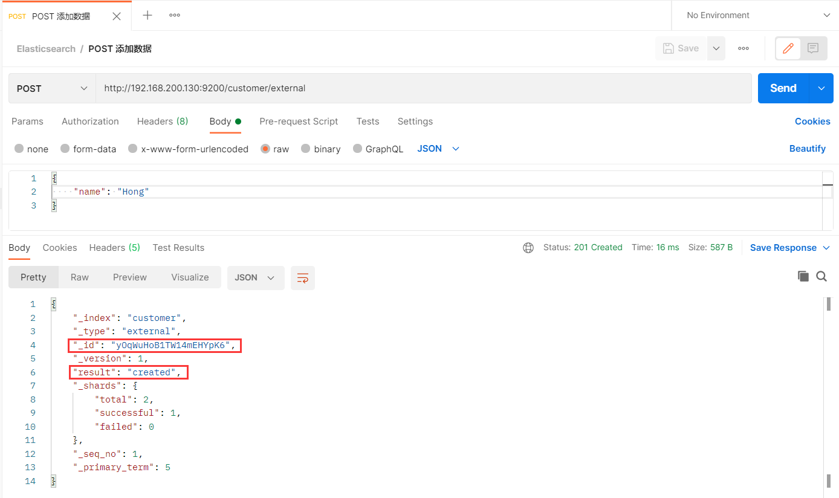Switch response view to Visualize
839x498 pixels.
point(190,277)
